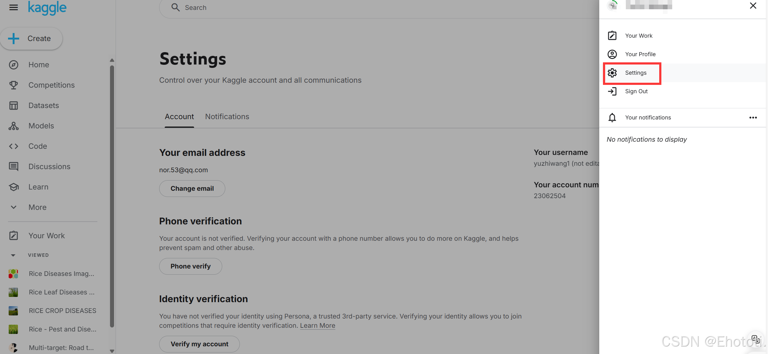
Task: Open Rice Leaf Diseases thumbnail item
Action: click(13, 292)
